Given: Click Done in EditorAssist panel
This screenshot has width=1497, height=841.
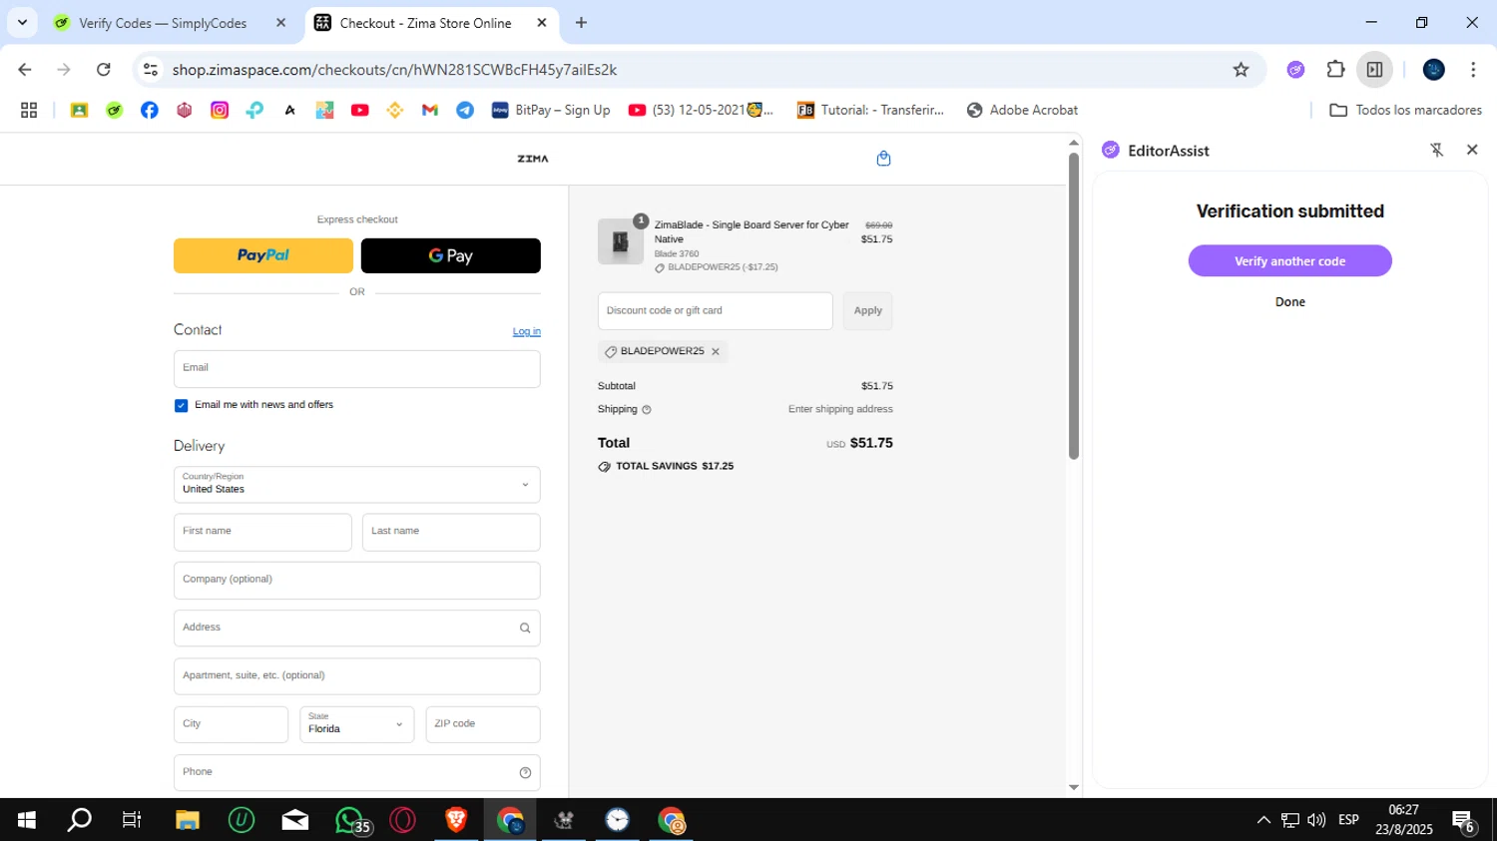Looking at the screenshot, I should click(x=1290, y=302).
